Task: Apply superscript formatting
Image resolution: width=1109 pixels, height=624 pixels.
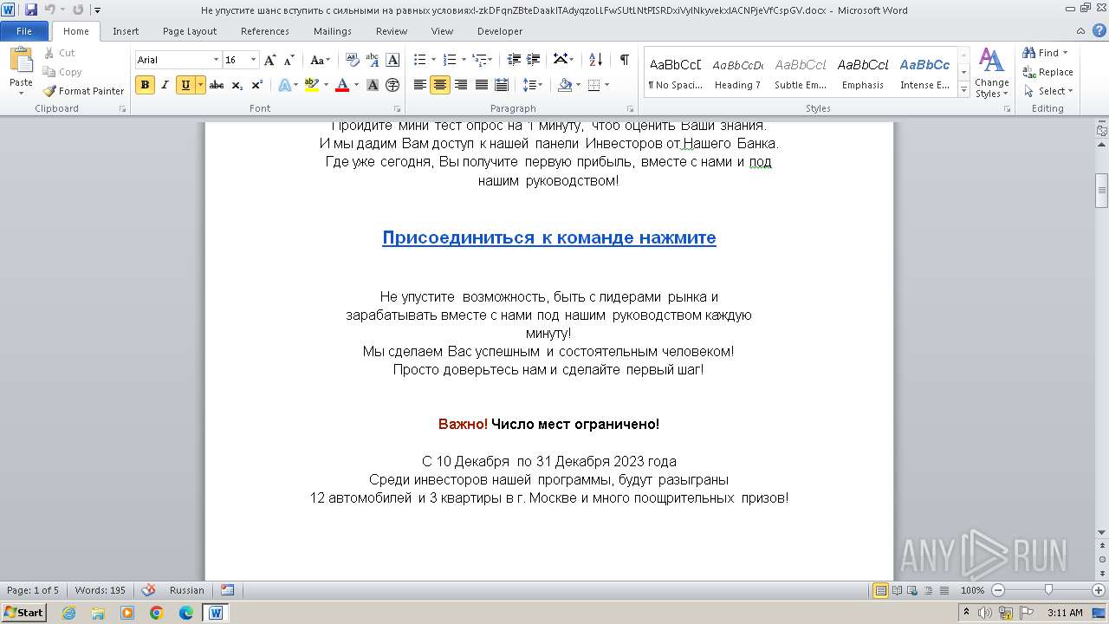Action: [x=256, y=85]
